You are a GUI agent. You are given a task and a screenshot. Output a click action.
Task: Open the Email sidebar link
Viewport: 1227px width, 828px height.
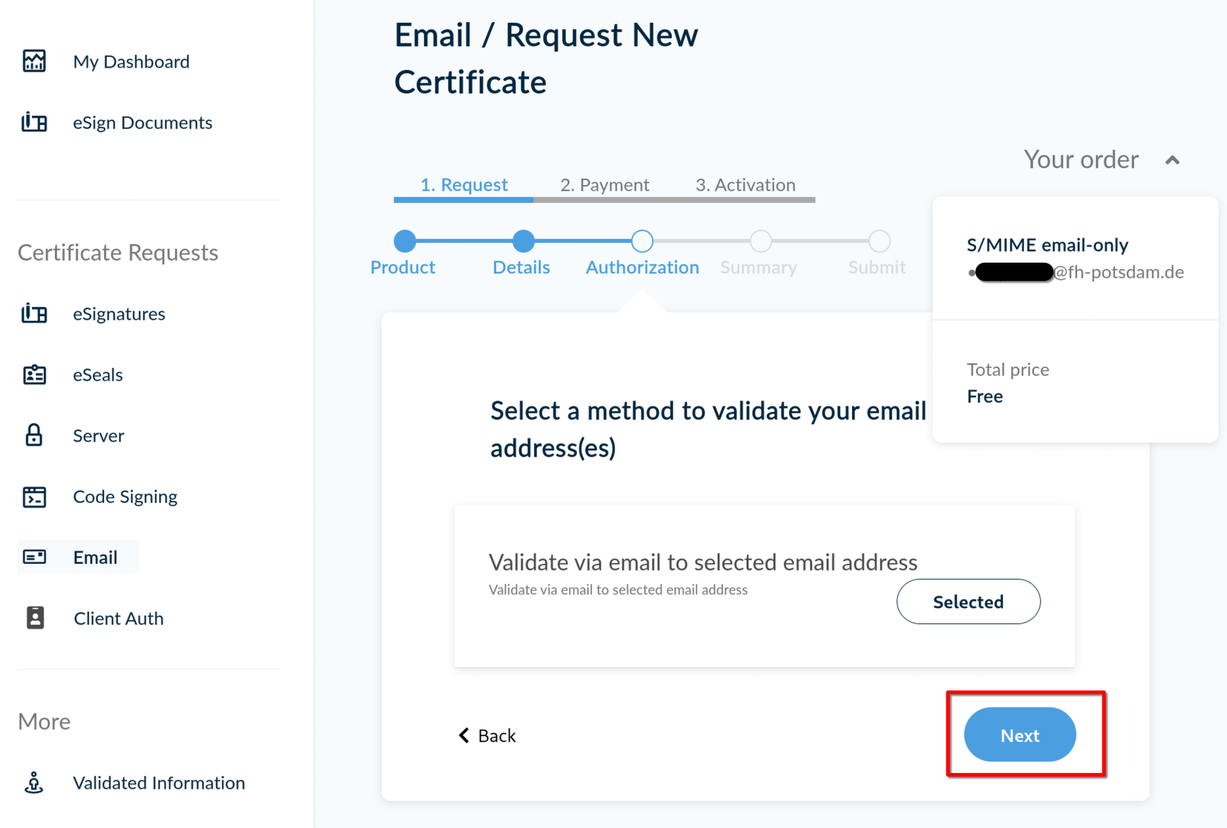[95, 557]
